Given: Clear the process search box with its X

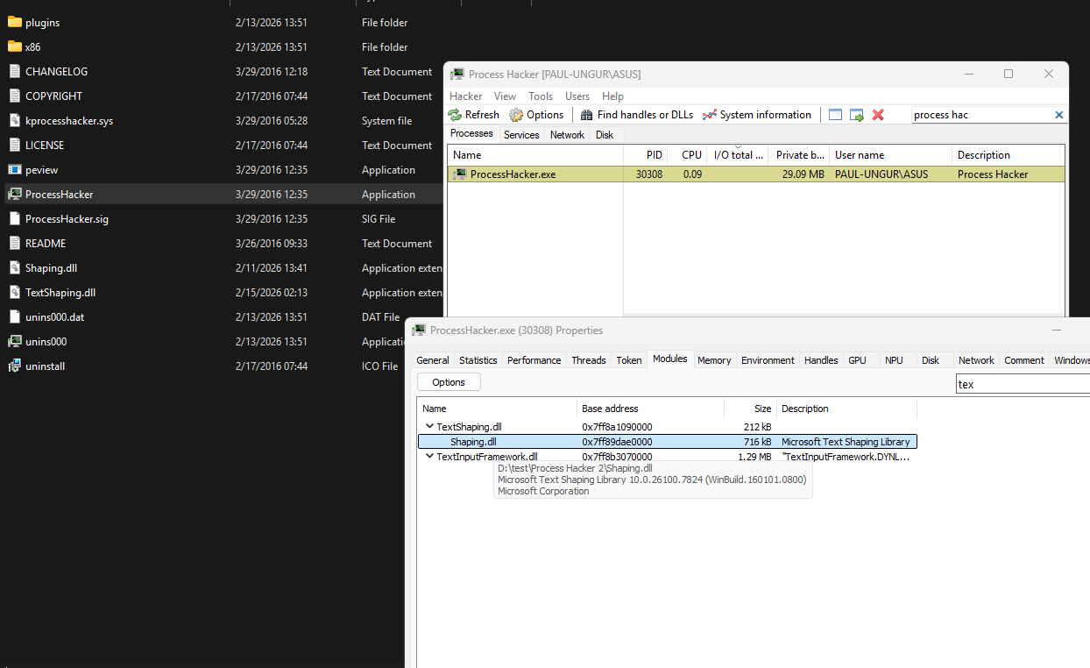Looking at the screenshot, I should [1058, 115].
